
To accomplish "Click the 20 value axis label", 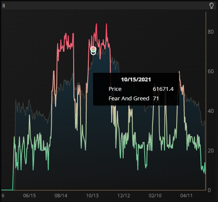I will tap(211, 151).
